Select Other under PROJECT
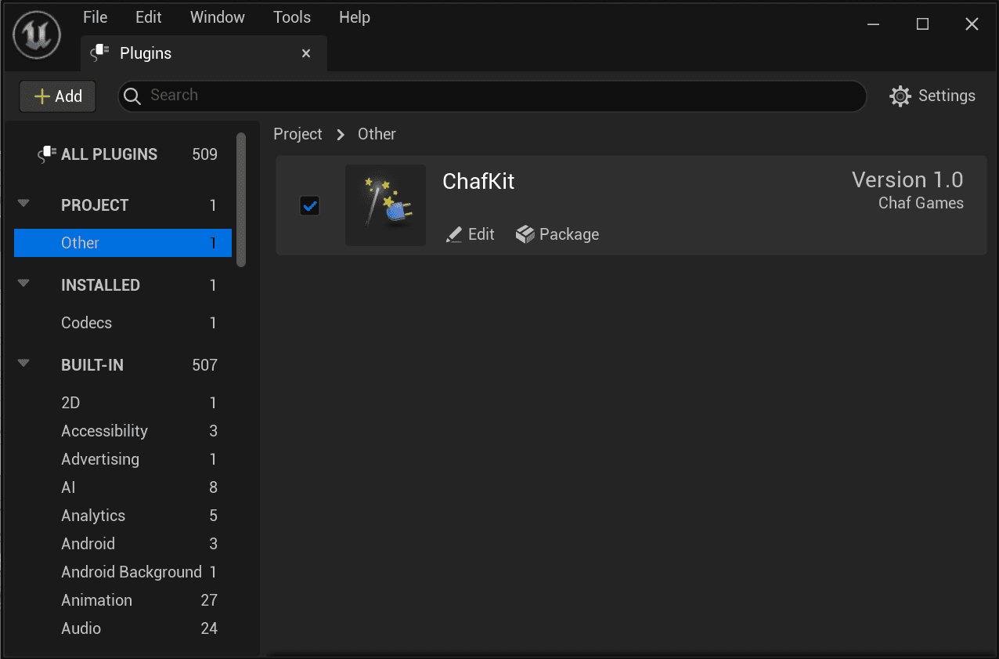 pos(123,243)
